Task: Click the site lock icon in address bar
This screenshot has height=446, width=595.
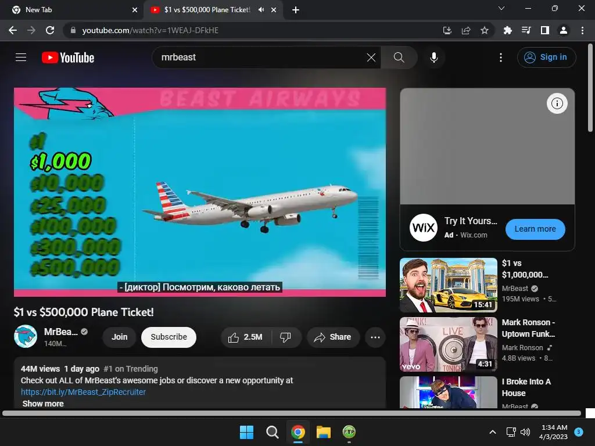Action: coord(73,30)
